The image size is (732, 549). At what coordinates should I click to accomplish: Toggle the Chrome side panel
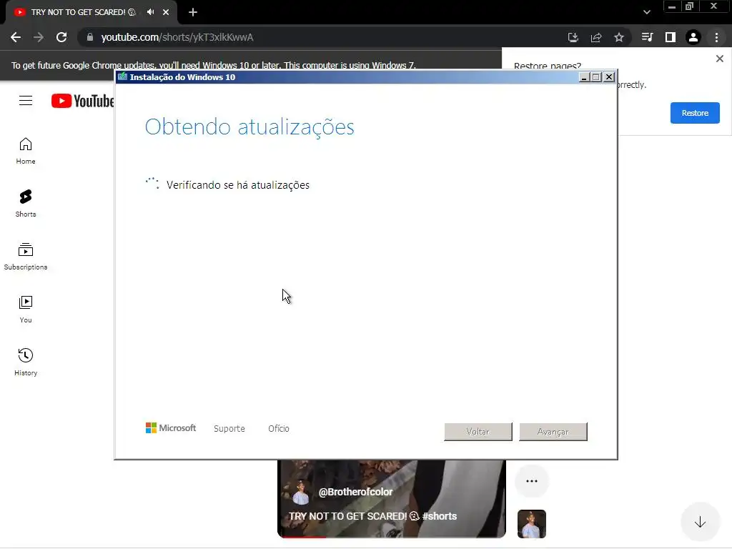pyautogui.click(x=671, y=37)
